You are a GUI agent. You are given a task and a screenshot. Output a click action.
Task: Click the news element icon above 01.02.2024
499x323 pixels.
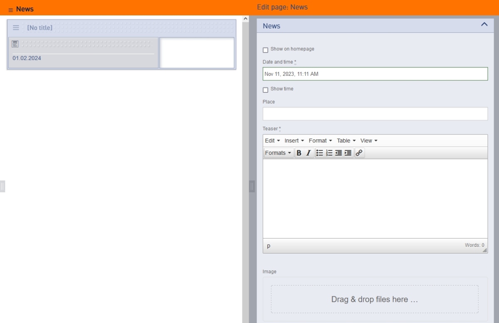[15, 43]
